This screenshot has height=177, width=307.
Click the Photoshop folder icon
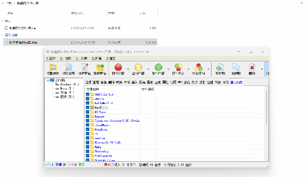[x=92, y=151]
